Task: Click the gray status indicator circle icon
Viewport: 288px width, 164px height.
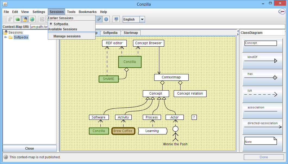Action: pos(6,157)
